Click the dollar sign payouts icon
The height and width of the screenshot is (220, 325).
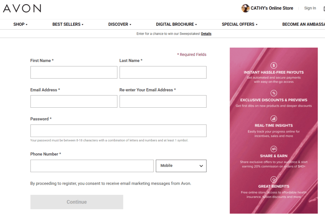click(x=274, y=65)
